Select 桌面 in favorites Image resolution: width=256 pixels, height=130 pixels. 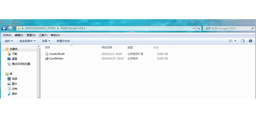point(14,59)
